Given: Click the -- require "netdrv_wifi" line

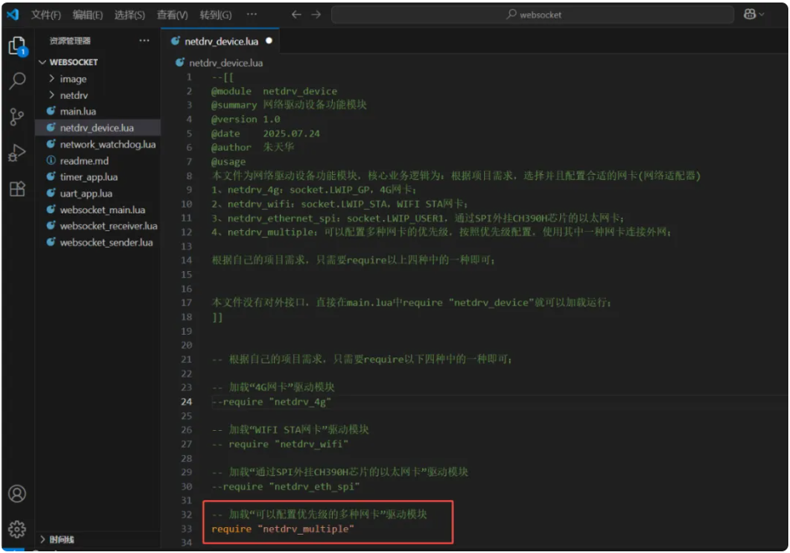Looking at the screenshot, I should click(280, 444).
